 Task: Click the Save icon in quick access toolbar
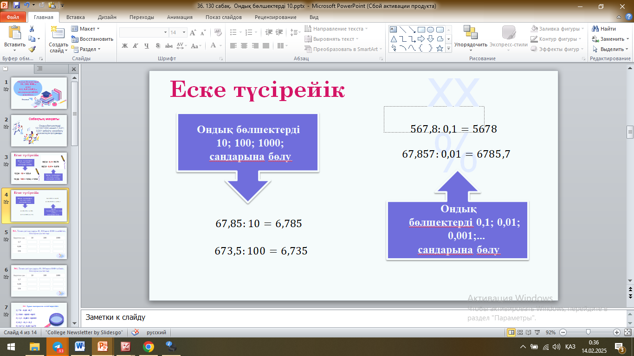pyautogui.click(x=17, y=6)
